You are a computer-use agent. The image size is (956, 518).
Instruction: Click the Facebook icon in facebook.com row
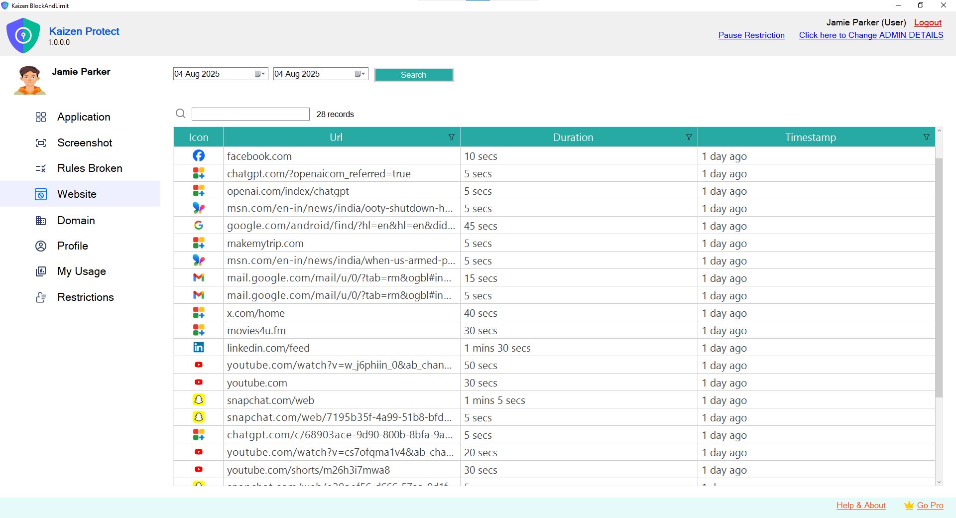[x=199, y=156]
